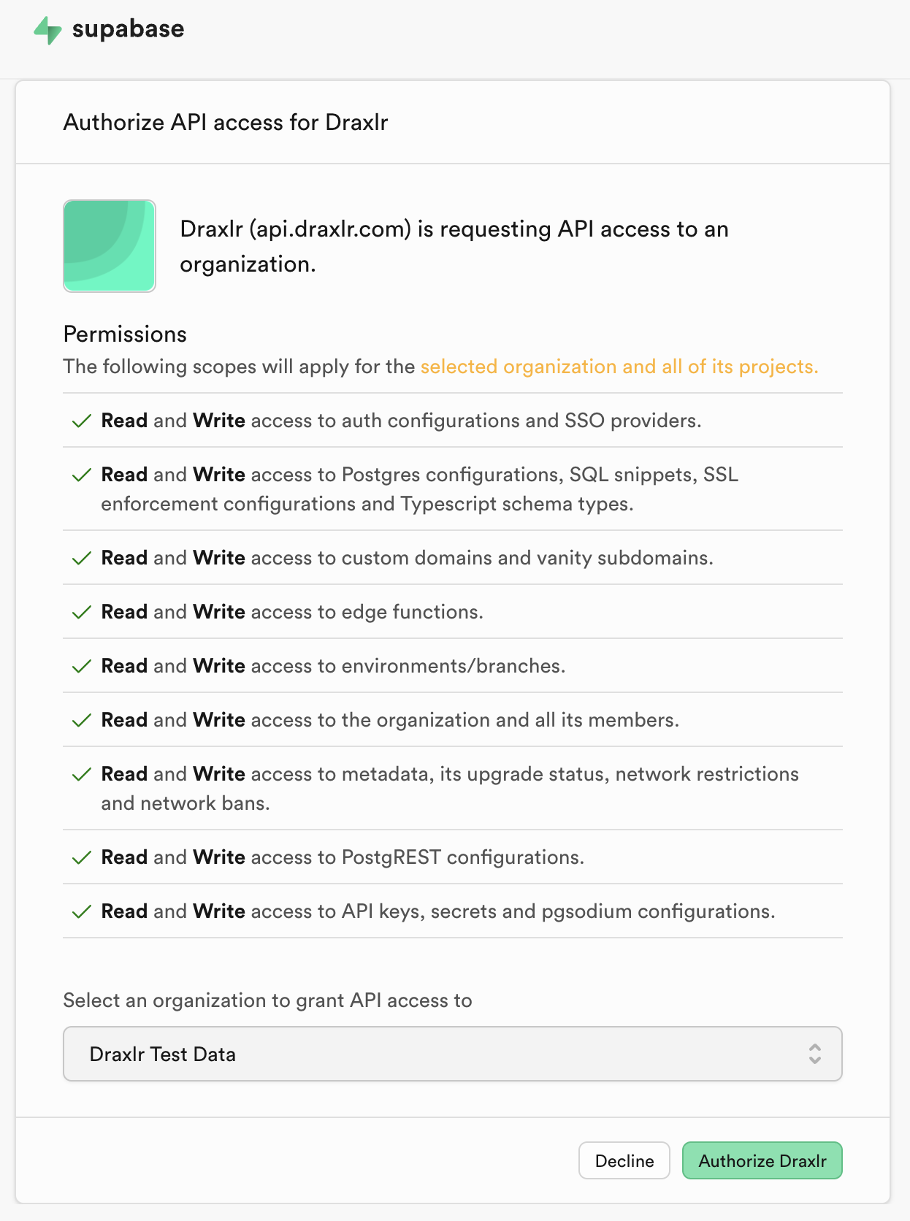
Task: Click the Supabase lightning bolt logo
Action: [47, 30]
